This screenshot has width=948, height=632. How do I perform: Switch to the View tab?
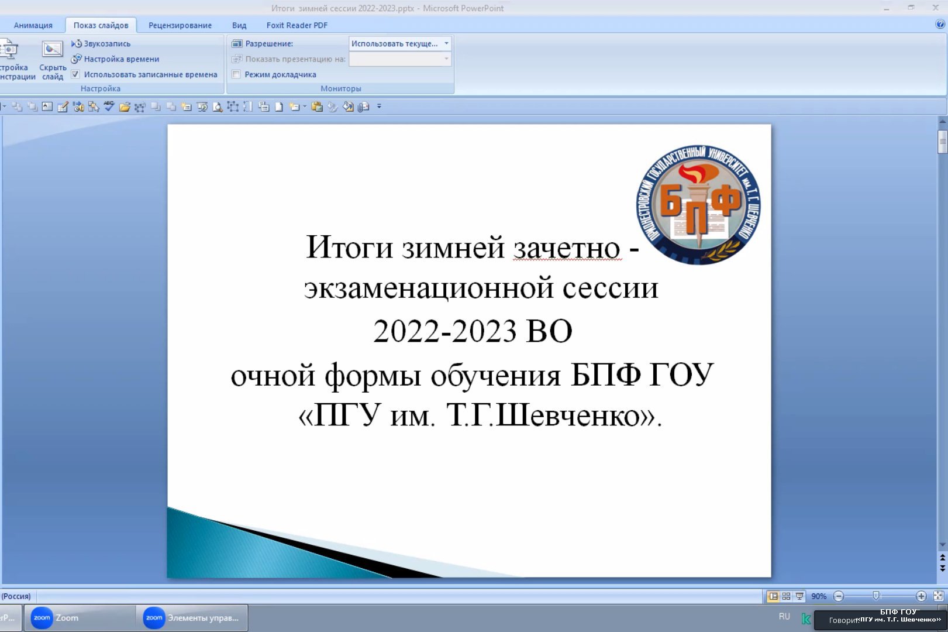pos(239,25)
